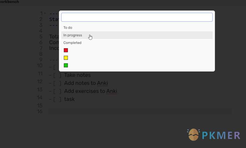The image size is (246, 148).
Task: Click the workbench title at top left
Action: point(10,2)
